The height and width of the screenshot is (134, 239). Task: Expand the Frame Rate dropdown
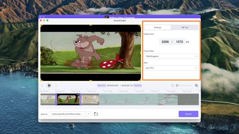[171, 56]
